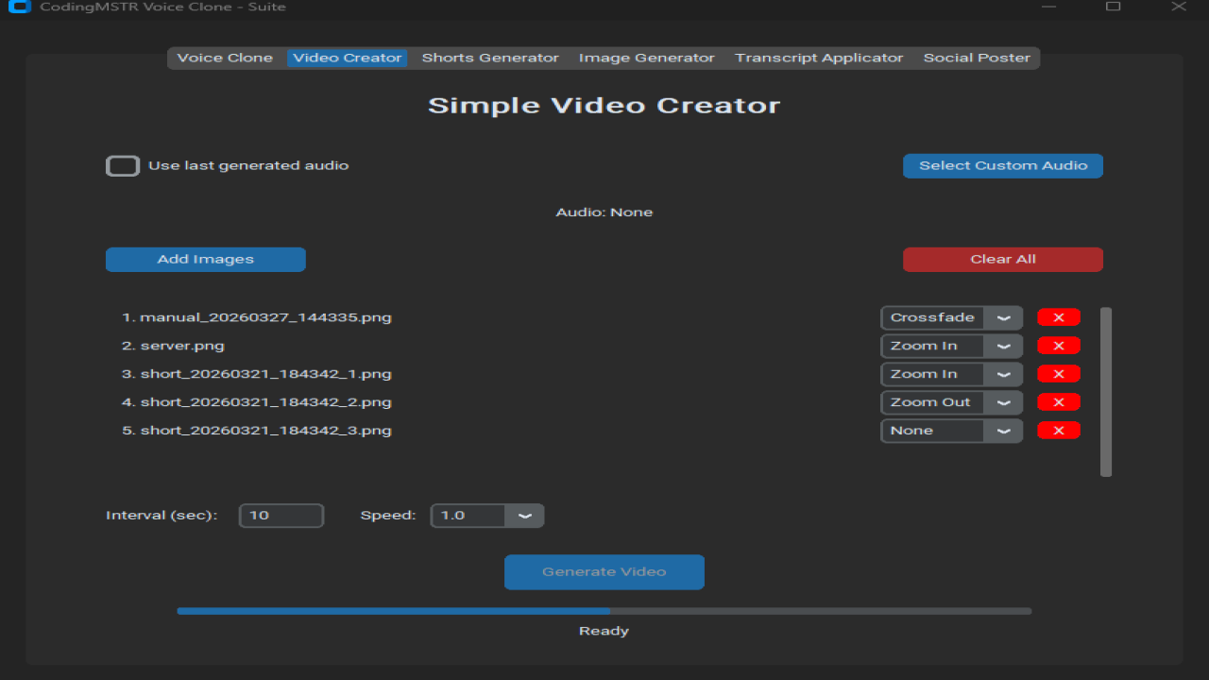Open short_20260321_184342_1.png Zoom In dropdown
This screenshot has height=680, width=1209.
point(952,374)
